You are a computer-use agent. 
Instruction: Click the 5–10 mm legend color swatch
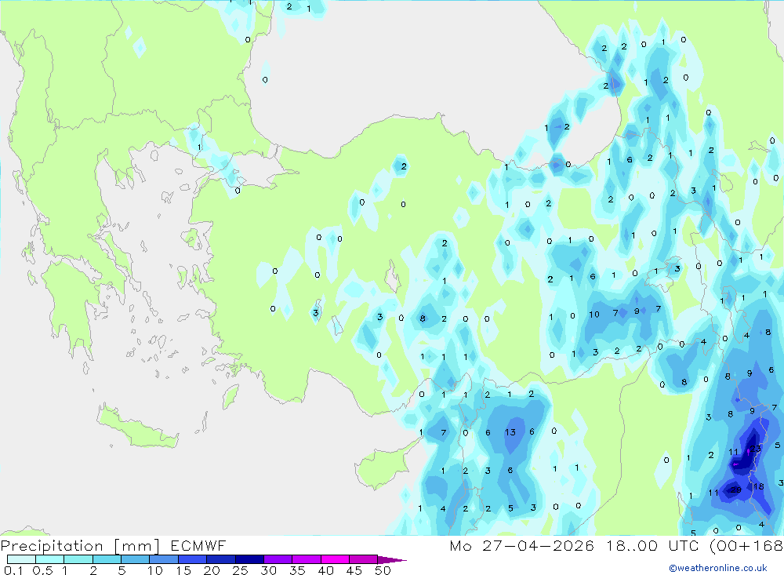(135, 559)
